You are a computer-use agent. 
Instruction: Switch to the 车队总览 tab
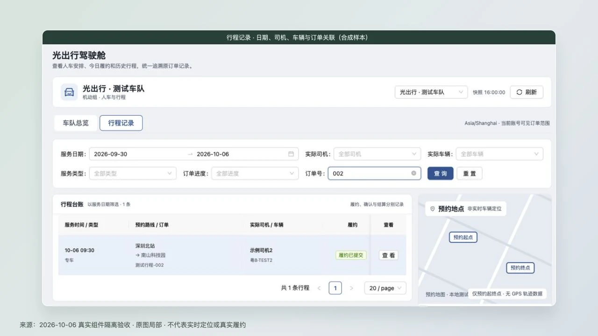(76, 123)
